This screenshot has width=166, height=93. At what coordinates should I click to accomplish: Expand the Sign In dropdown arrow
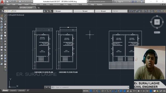point(130,2)
